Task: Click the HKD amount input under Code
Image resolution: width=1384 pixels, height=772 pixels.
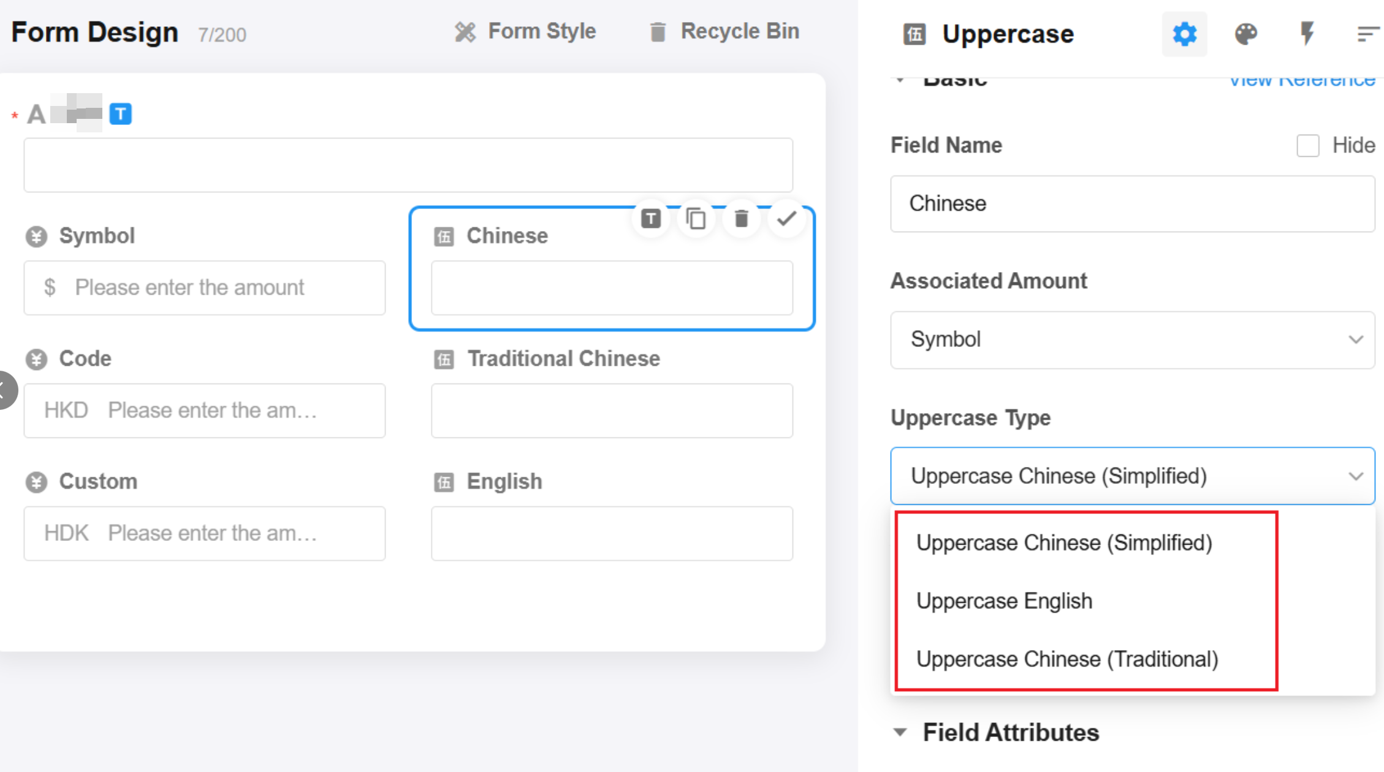Action: coord(205,411)
